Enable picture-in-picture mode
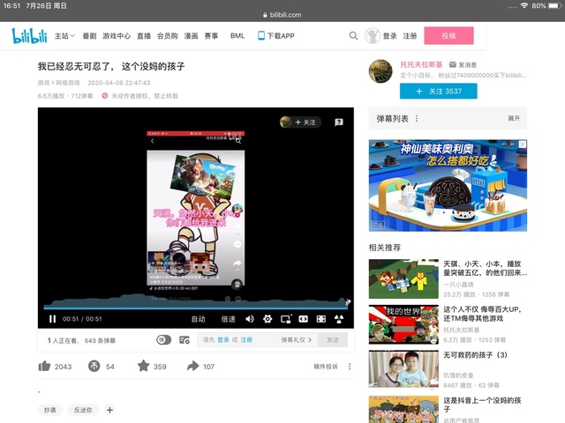The height and width of the screenshot is (423, 565). [x=286, y=319]
